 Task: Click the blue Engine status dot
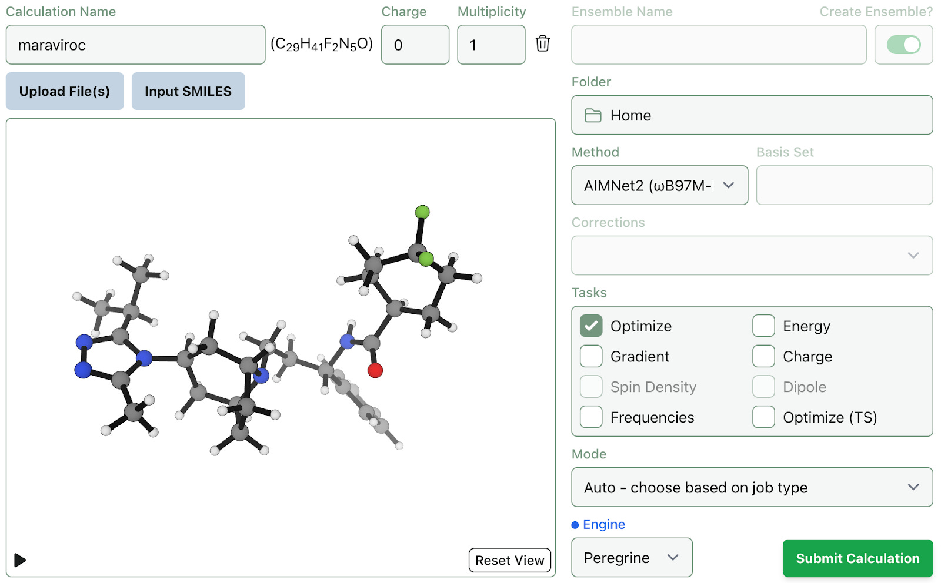(x=575, y=525)
